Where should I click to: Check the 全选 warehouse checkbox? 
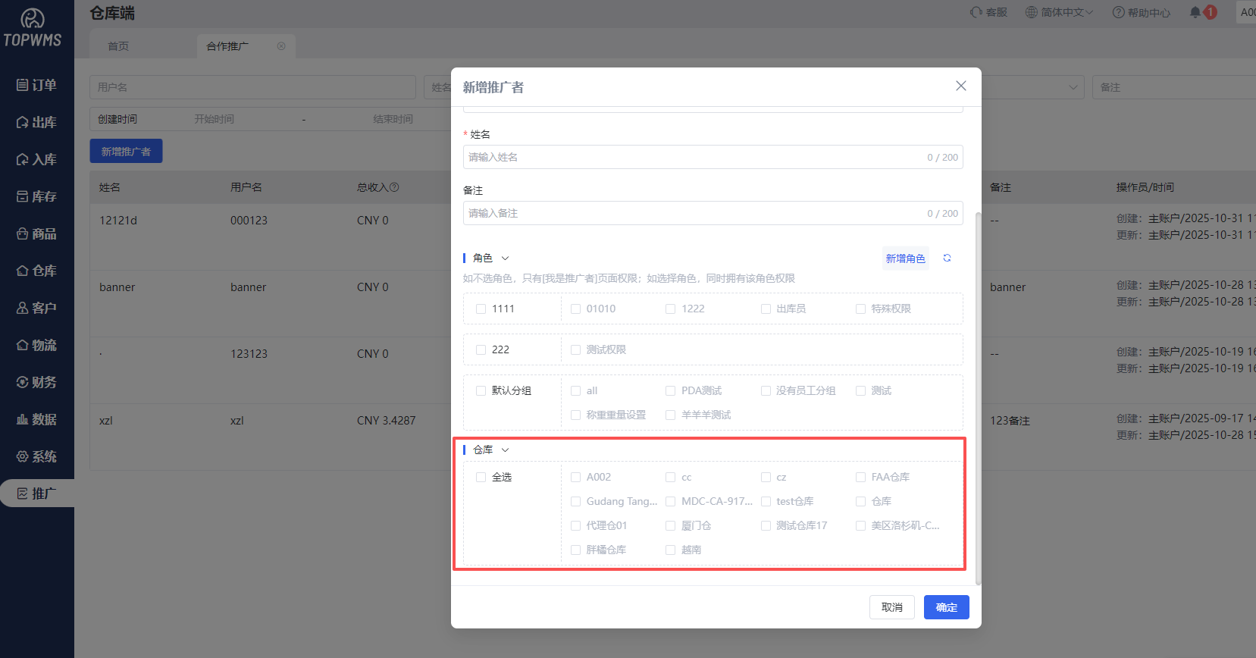pyautogui.click(x=481, y=477)
